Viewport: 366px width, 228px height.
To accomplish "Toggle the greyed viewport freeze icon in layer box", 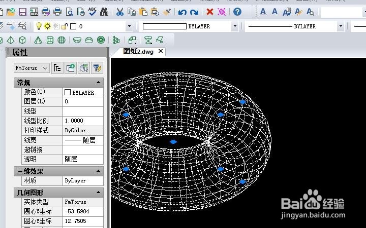I will coord(56,26).
